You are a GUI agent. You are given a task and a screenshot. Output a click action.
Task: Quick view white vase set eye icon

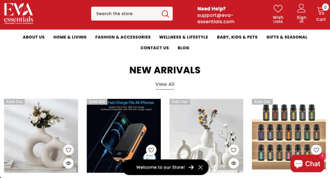click(234, 163)
